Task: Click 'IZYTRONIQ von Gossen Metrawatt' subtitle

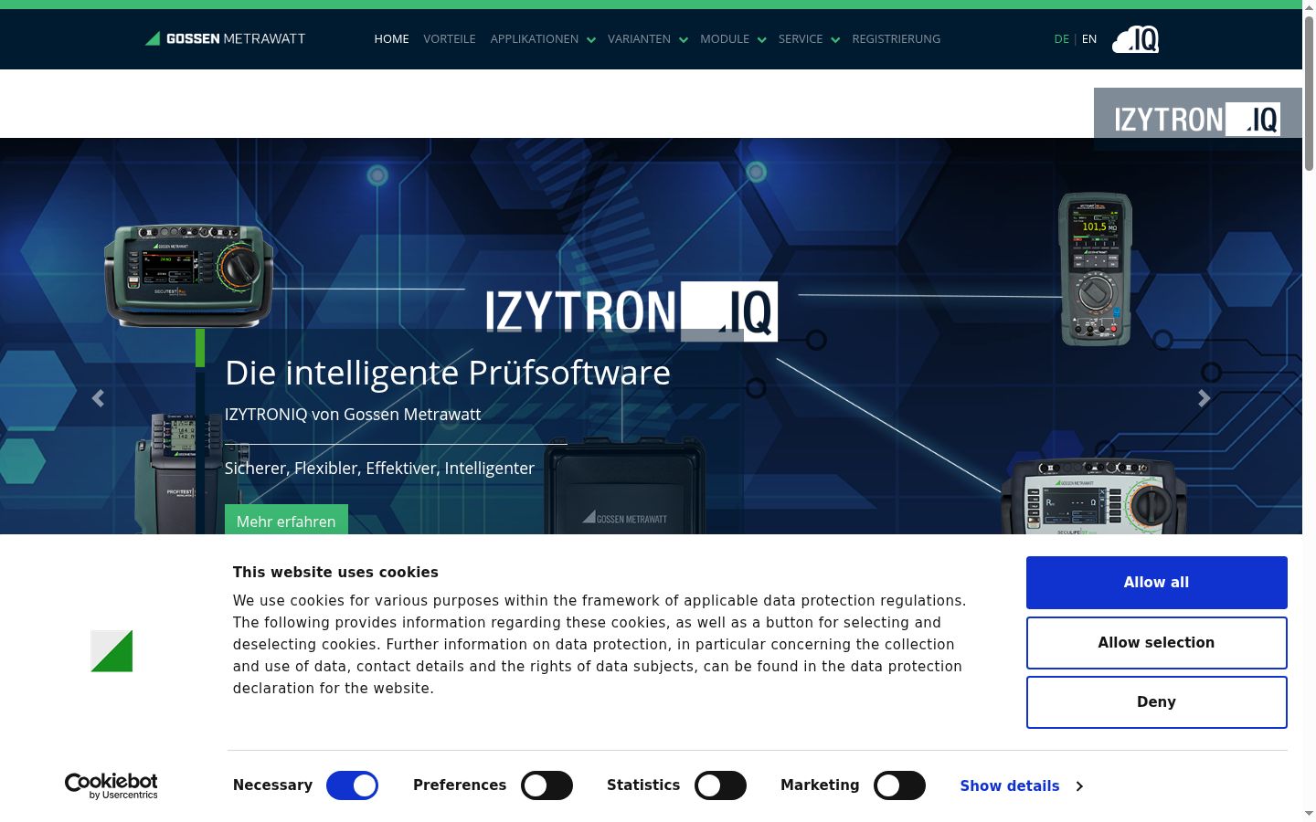Action: coord(353,414)
